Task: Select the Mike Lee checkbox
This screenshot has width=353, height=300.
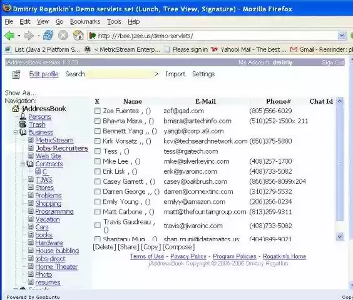Action: pos(97,161)
